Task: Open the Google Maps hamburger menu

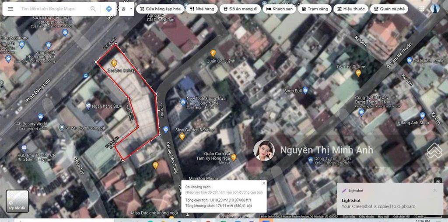Action: coord(10,9)
